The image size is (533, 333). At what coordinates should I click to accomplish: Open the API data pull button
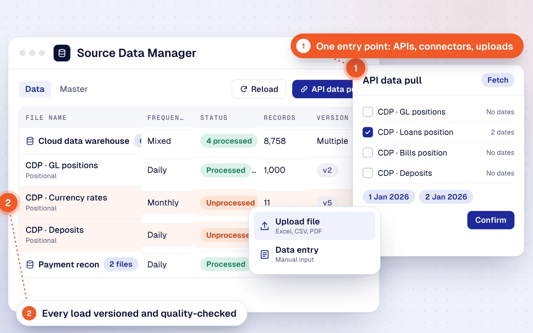click(x=322, y=89)
